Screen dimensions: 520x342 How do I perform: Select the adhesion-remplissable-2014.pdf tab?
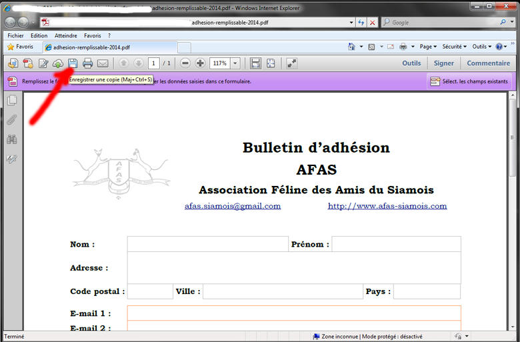coord(110,47)
